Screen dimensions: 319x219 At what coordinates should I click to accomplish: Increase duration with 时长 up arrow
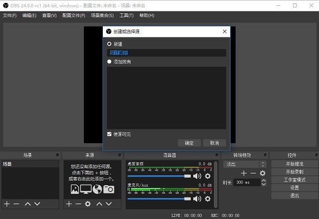(263, 180)
